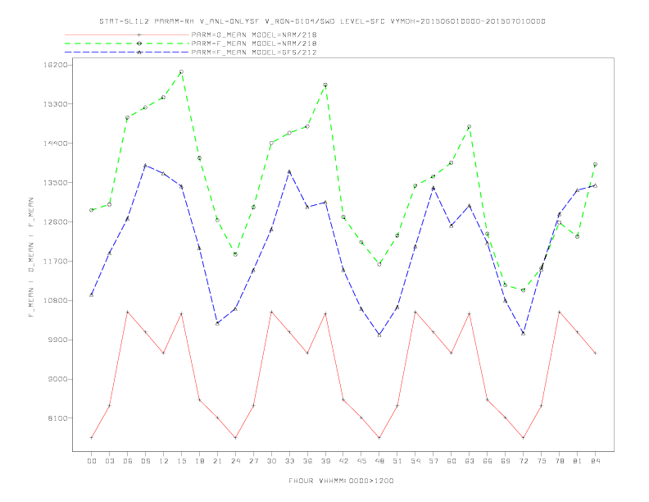Click the triangle marker in the blue GFS/212 legend
Viewport: 649px width, 502px height.
[139, 52]
